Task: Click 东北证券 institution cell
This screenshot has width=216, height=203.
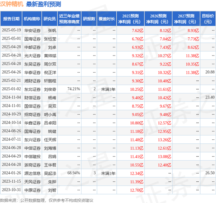Action: coord(32,89)
